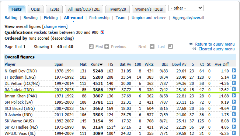Viewport: 240px width, 136px height.
Task: Open R Ashwin row detail arrow
Action: click(234, 114)
